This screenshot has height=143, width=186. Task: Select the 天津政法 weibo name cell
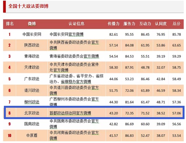pyautogui.click(x=32, y=67)
